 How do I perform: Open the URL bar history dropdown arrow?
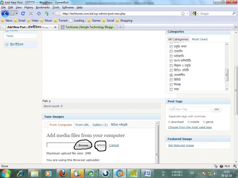[188, 14]
